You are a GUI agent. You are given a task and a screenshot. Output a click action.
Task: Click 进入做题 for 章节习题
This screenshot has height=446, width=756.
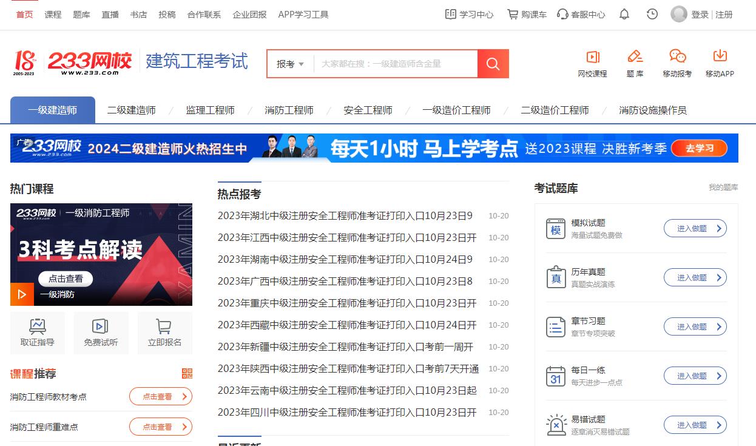pos(695,326)
